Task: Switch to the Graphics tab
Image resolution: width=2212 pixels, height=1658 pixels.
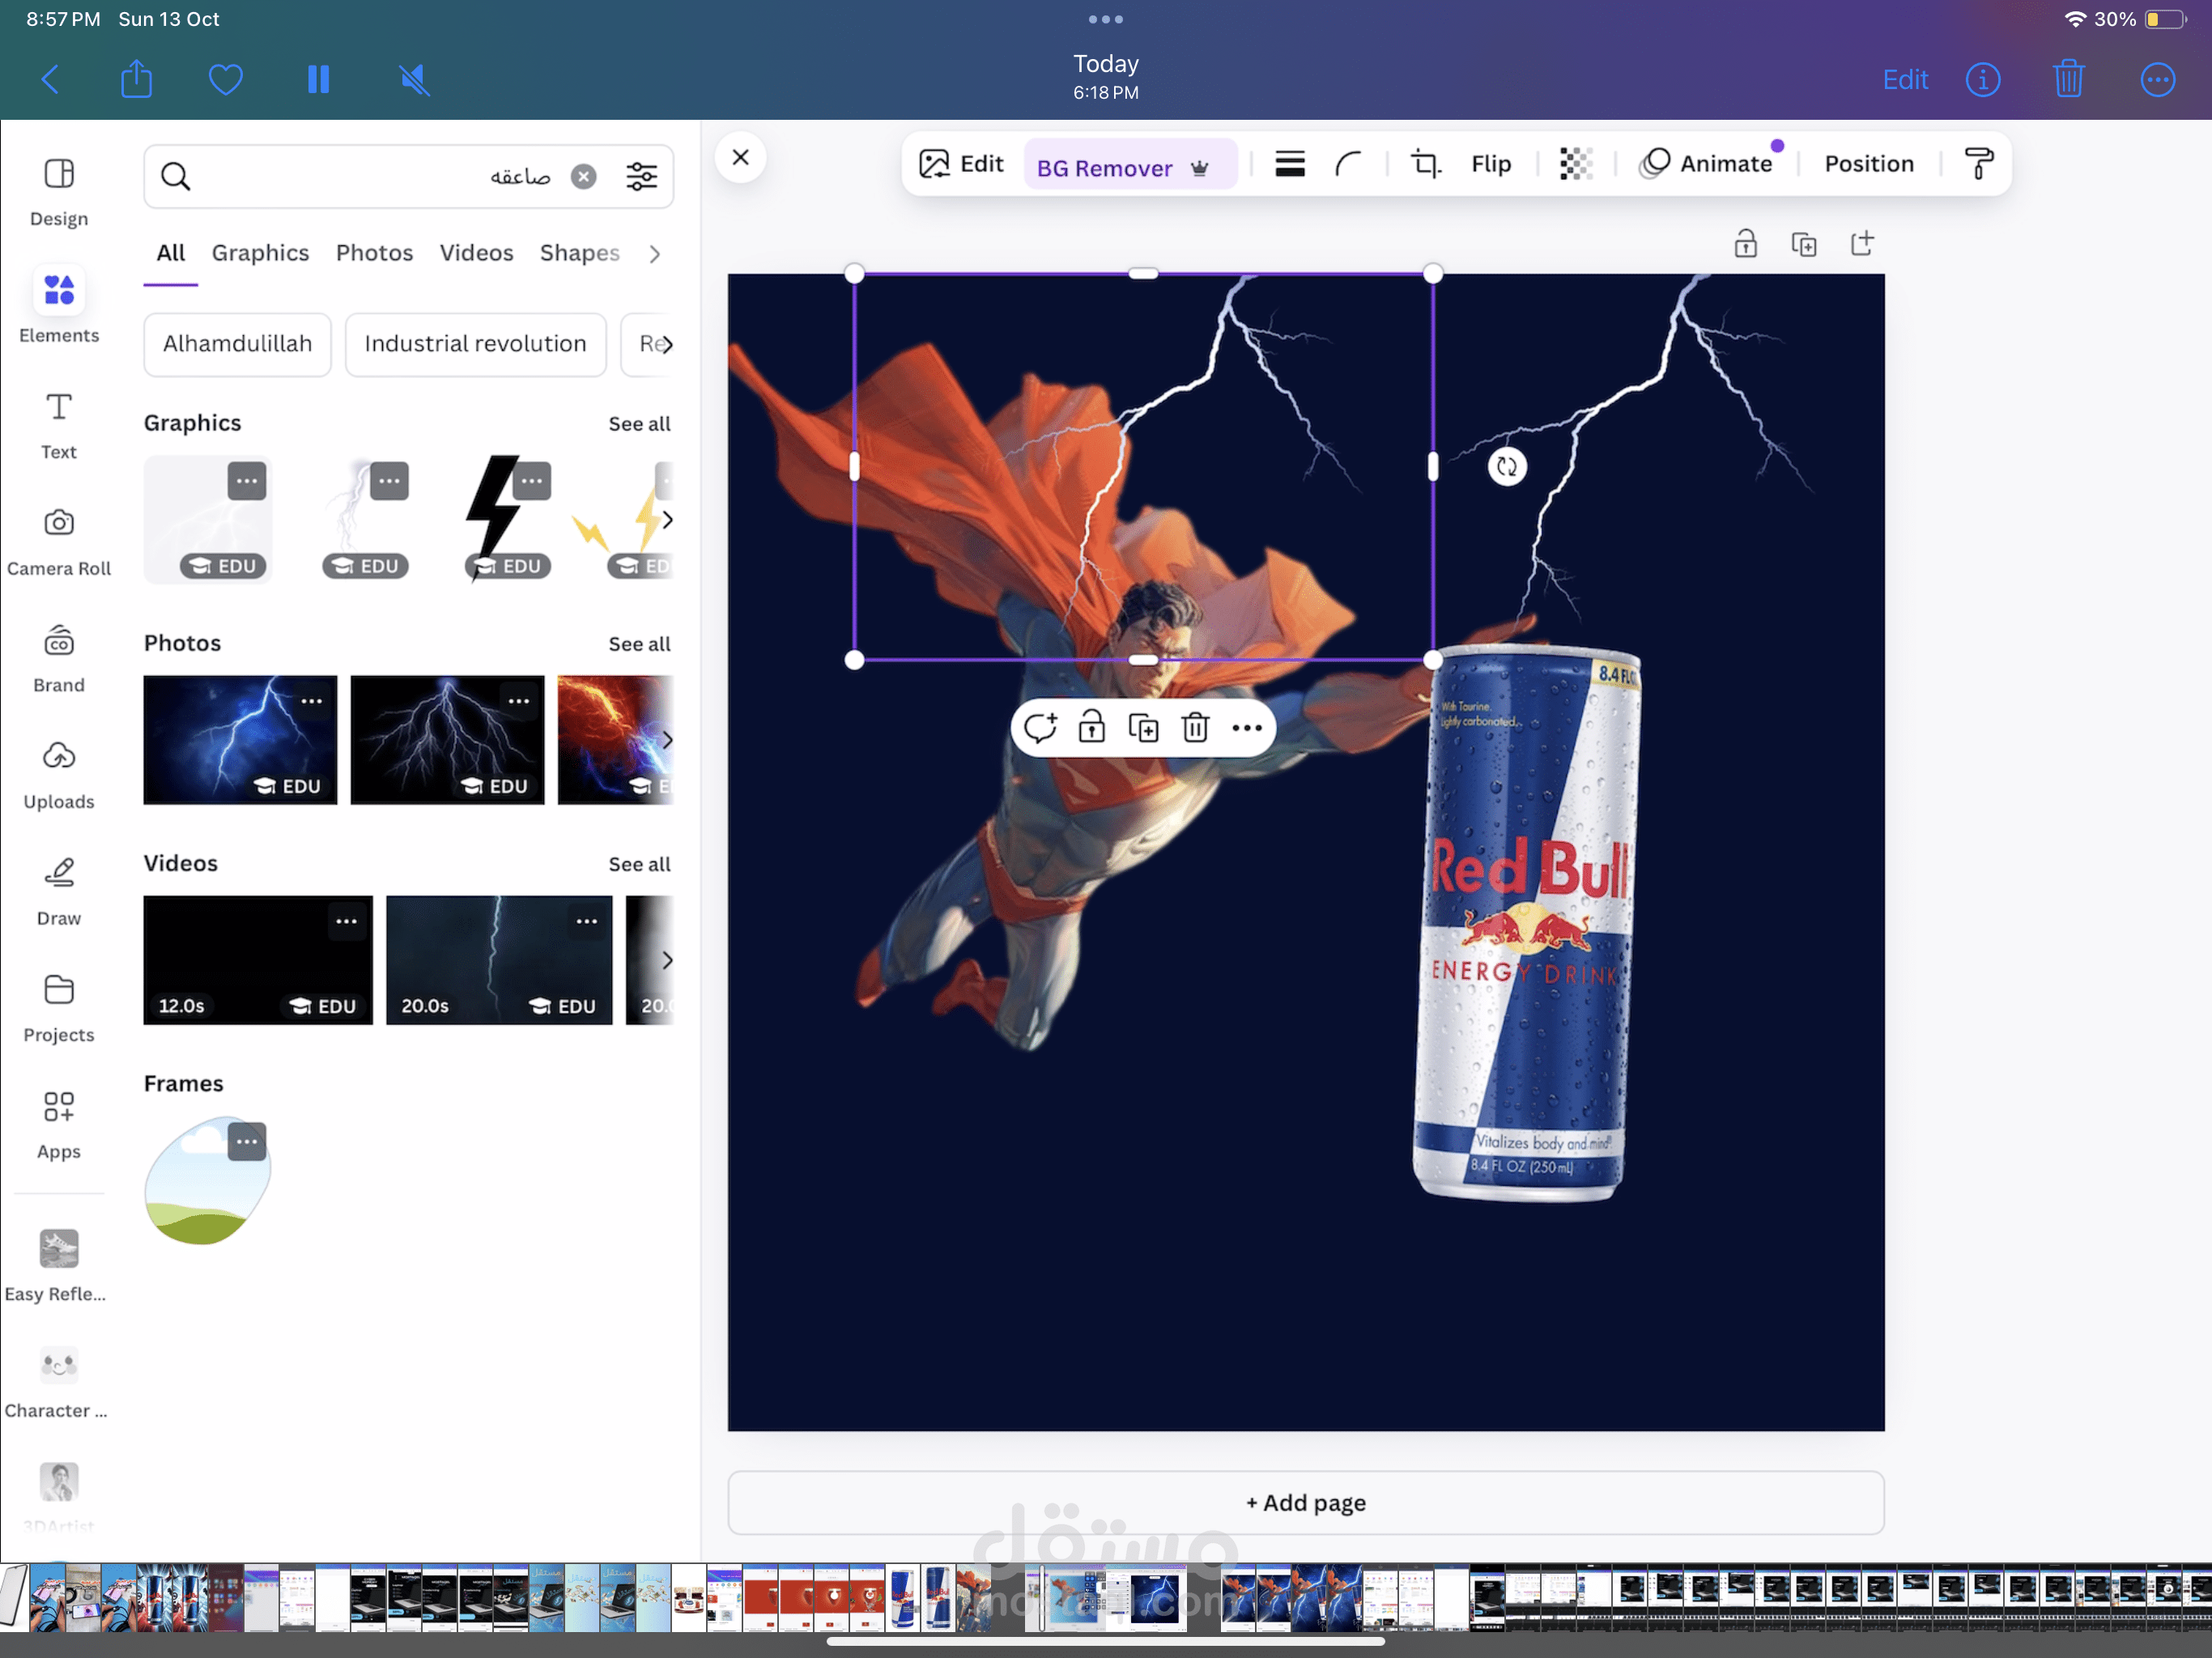Action: 260,253
